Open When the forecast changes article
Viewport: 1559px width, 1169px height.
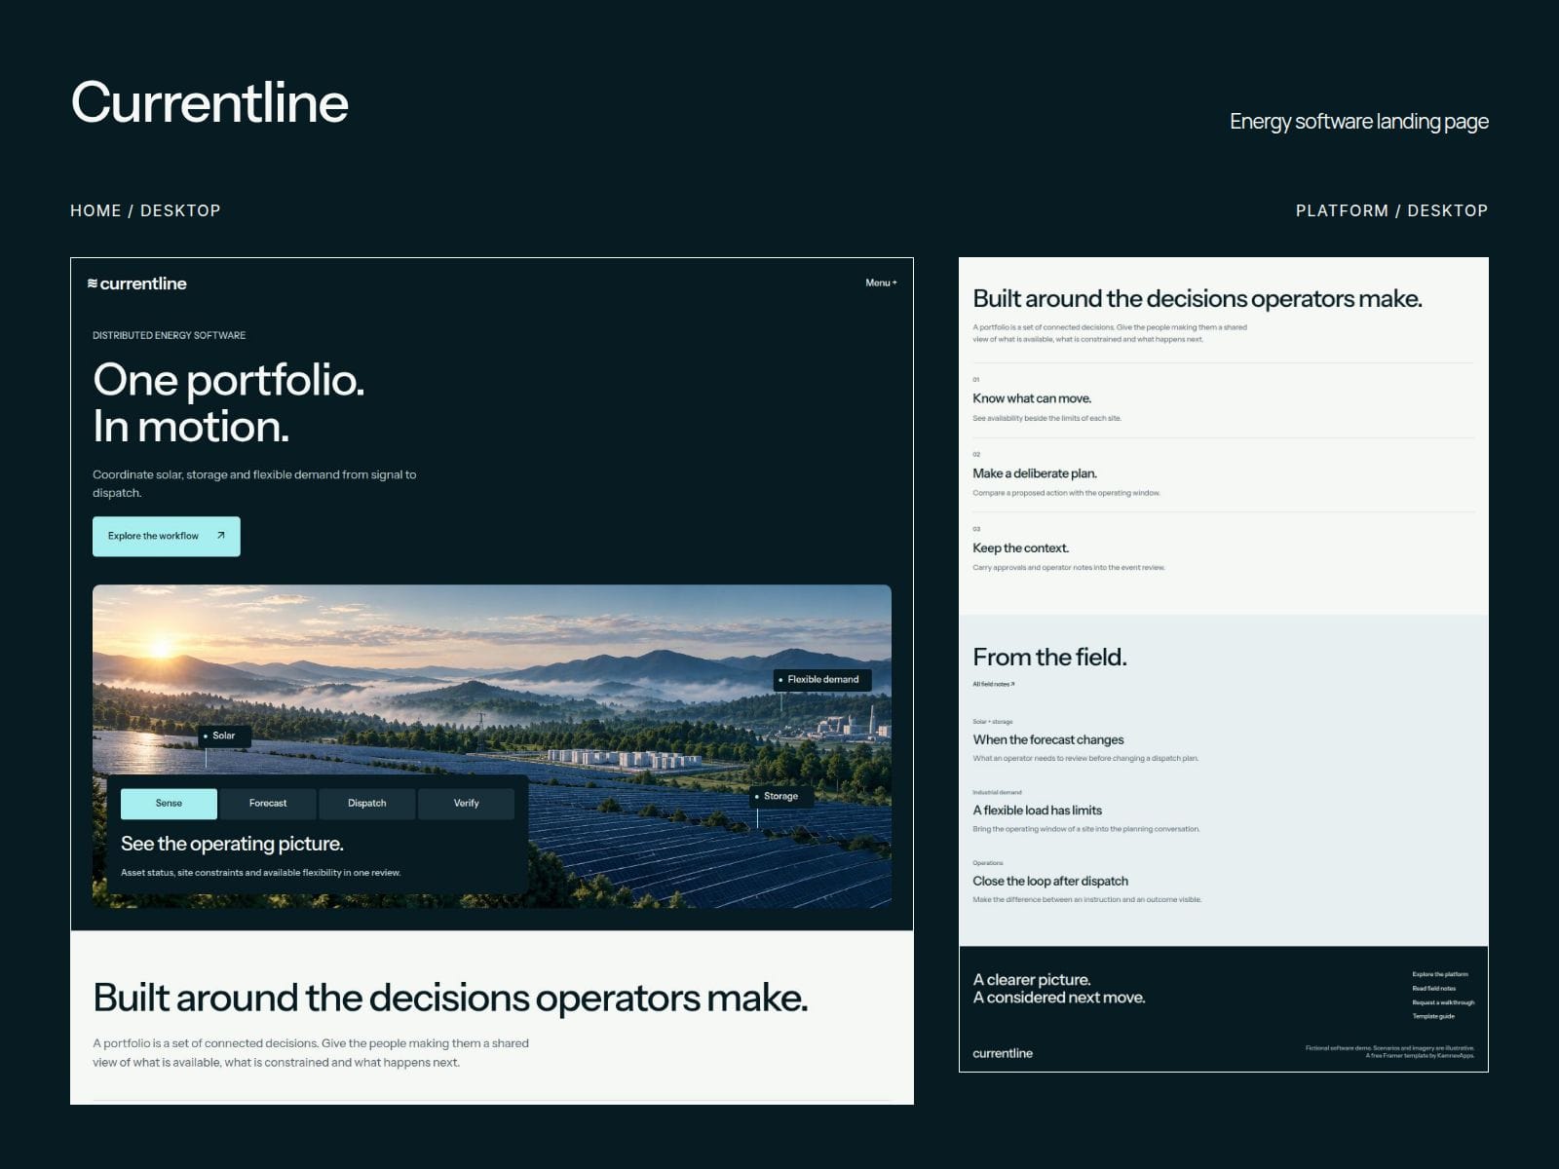pyautogui.click(x=1047, y=739)
